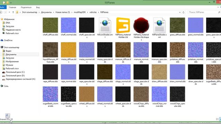
Task: Select manure_specular.dds texture
Action: point(159,50)
